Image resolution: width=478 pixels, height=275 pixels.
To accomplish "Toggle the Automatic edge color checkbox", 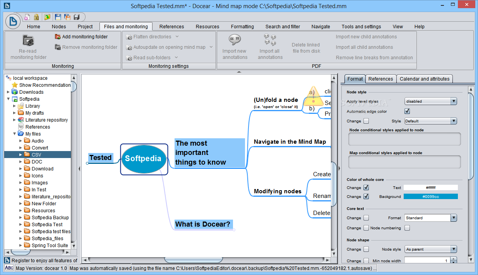I will 407,111.
